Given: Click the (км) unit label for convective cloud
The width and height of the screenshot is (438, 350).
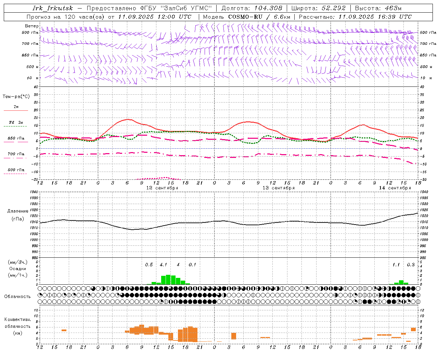Looking at the screenshot, I should tap(17, 333).
